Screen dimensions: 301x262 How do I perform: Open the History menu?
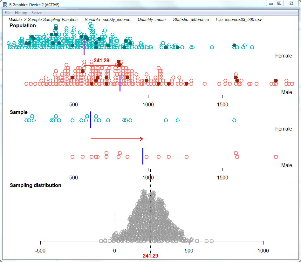pyautogui.click(x=21, y=13)
